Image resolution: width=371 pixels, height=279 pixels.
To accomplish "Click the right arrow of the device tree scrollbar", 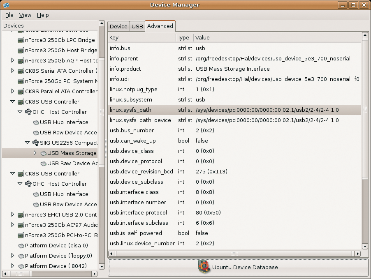I will coord(95,274).
